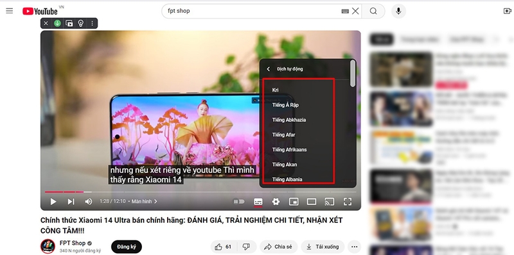The image size is (514, 255).
Task: Cast the video to a TV
Action: (x=329, y=202)
